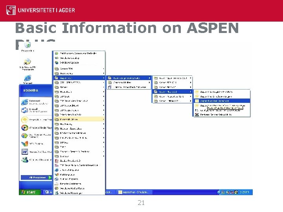
Task: Click the Adobe Reader 6.0 icon
Action: click(x=57, y=161)
